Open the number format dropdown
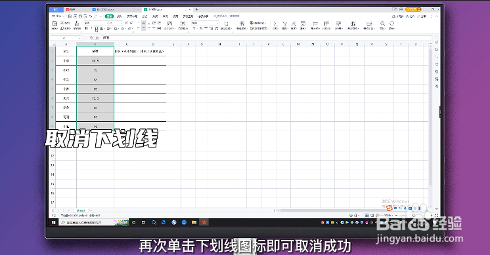Image resolution: width=490 pixels, height=255 pixels. pos(206,23)
